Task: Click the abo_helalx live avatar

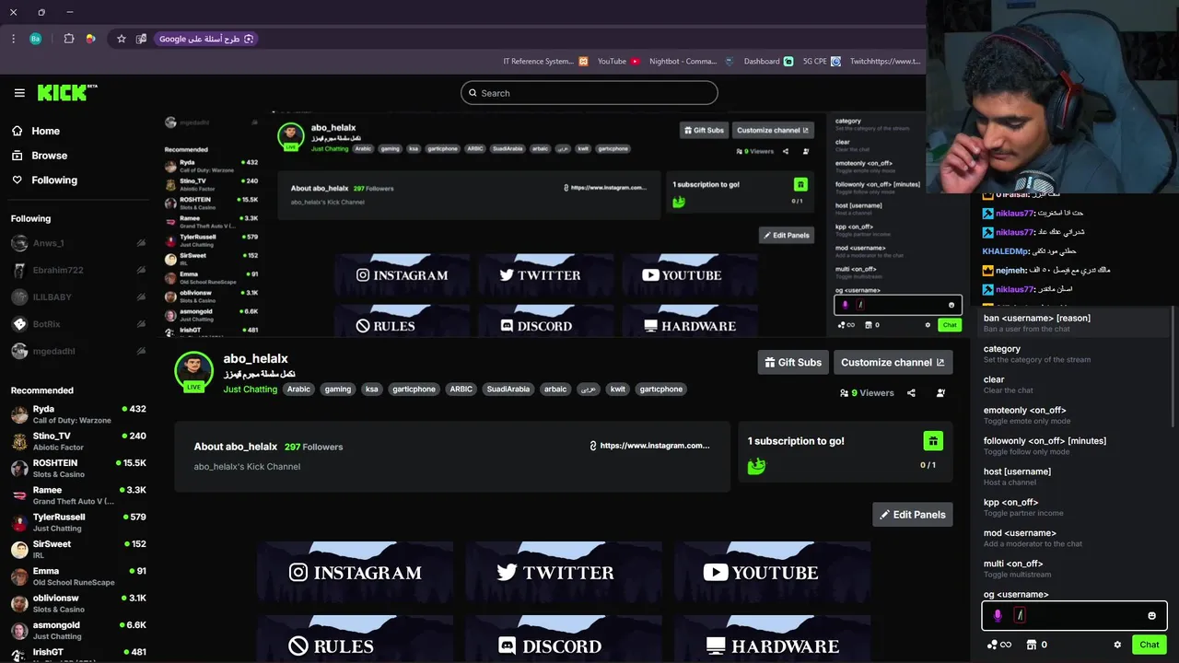Action: point(193,370)
